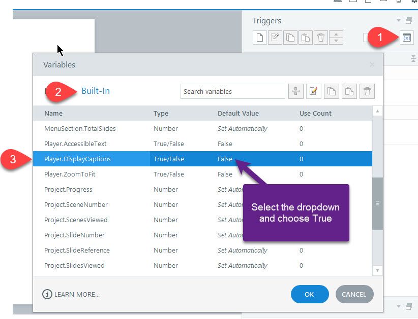Open the Learn More link
The width and height of the screenshot is (418, 319).
pos(71,294)
